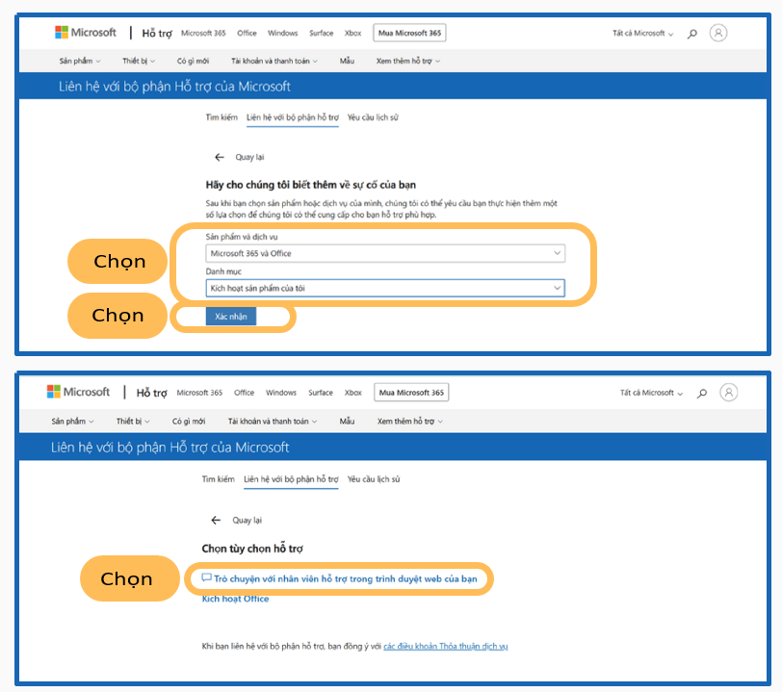The image size is (782, 692).
Task: Click Quay lại link in top page
Action: (249, 157)
